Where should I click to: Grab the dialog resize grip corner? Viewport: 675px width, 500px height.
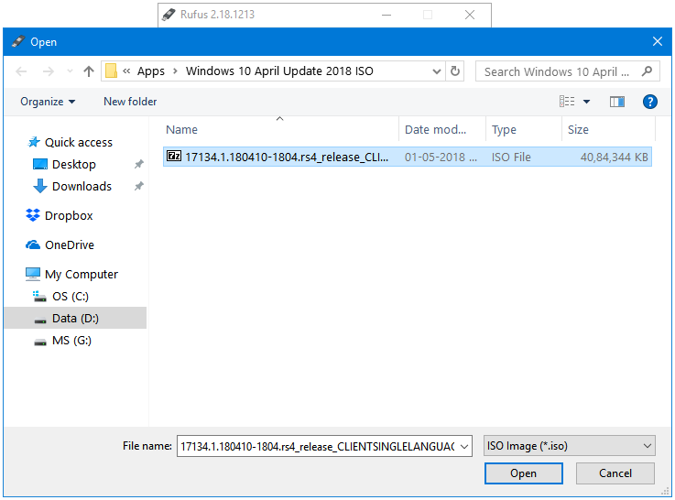(x=665, y=492)
